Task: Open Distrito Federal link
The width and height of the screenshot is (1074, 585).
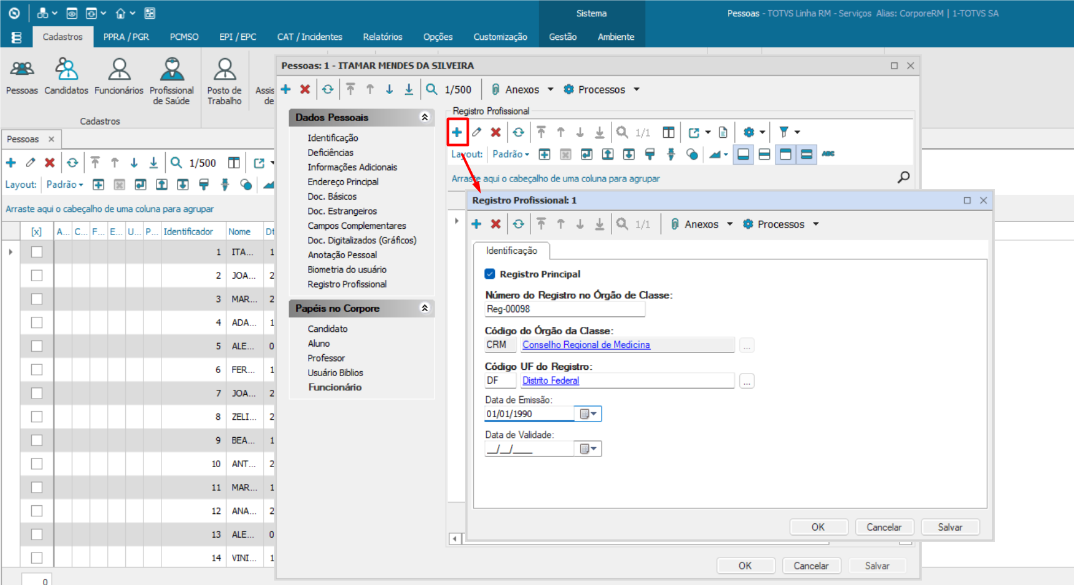Action: [550, 380]
